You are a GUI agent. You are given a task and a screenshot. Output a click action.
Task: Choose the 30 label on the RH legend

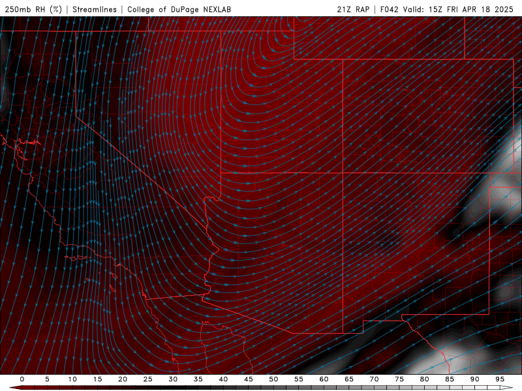(173, 379)
